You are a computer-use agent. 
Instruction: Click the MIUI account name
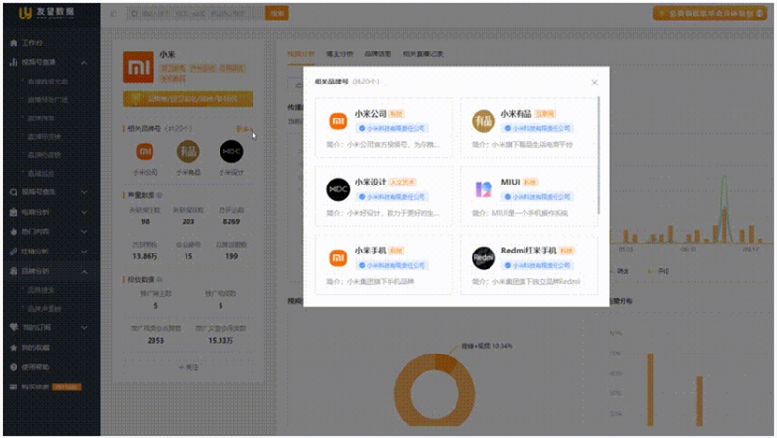[510, 182]
